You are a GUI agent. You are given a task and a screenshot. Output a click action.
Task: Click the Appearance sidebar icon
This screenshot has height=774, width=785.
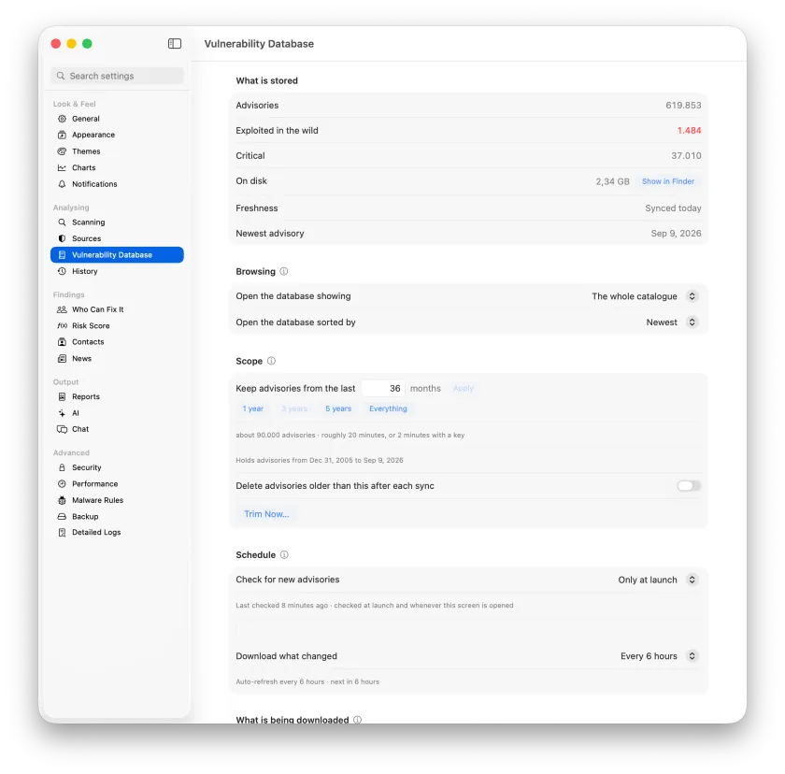[62, 135]
